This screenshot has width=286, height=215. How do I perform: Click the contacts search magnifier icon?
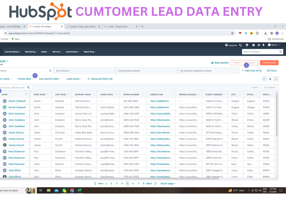[28, 87]
